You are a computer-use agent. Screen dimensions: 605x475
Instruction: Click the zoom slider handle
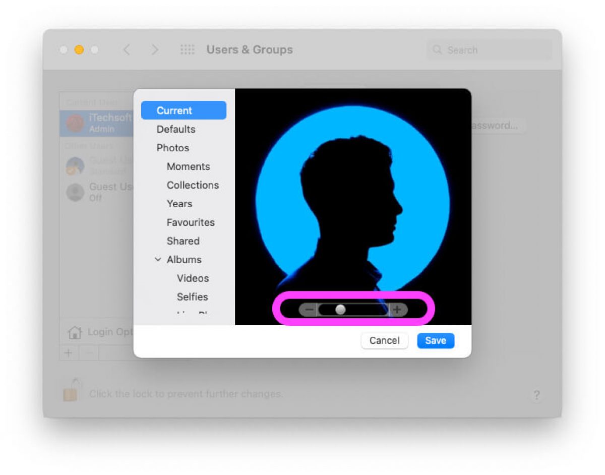(341, 310)
